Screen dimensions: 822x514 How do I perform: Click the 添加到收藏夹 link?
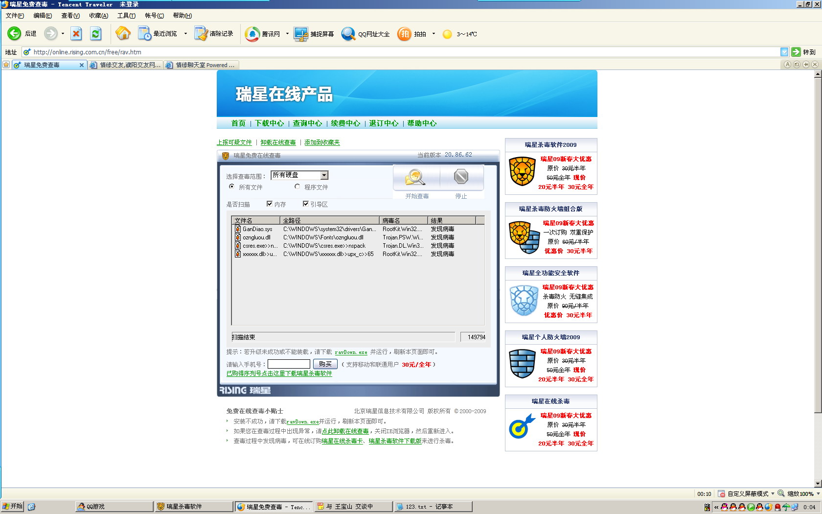[322, 142]
